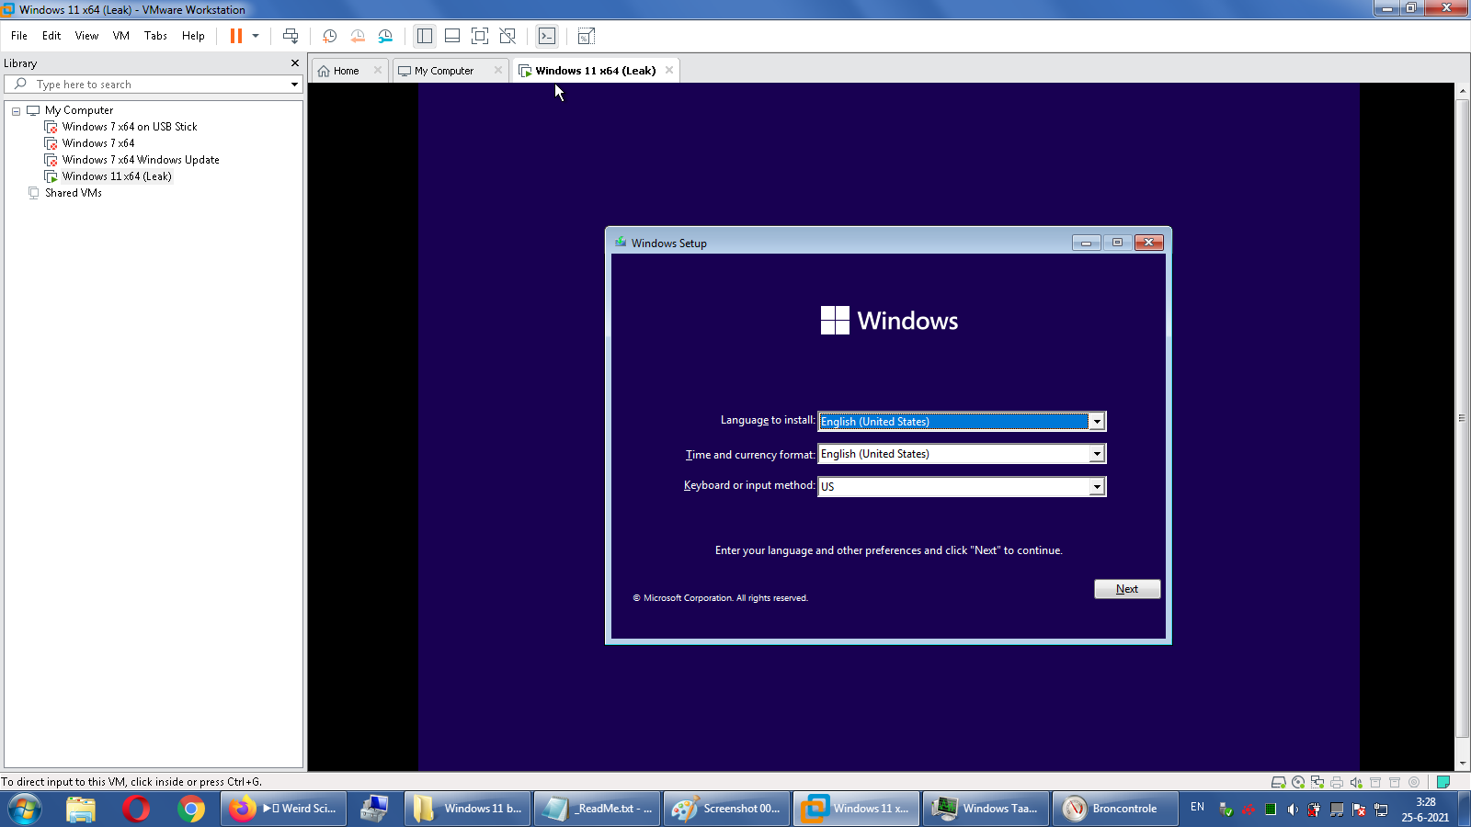Select Windows 7 x64 Windows Update in library
Screen dimensions: 1471x827
[141, 160]
